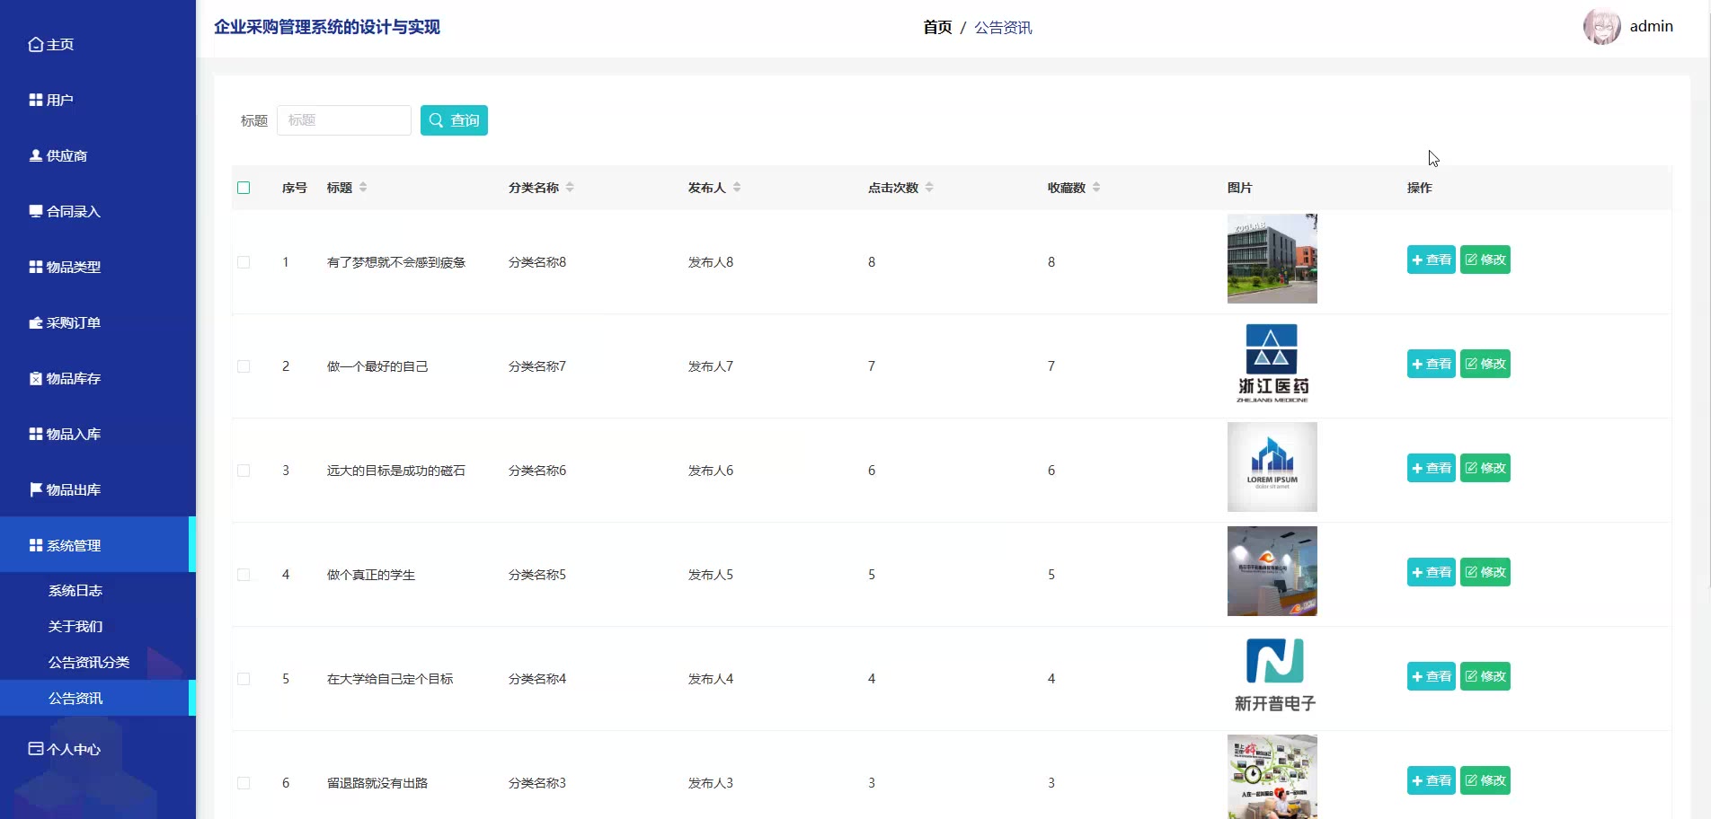Click 修改 button for row 2
1711x819 pixels.
[x=1485, y=364]
